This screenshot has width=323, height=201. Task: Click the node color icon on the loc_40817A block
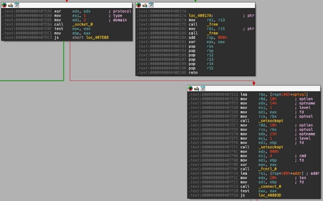pos(138,5)
